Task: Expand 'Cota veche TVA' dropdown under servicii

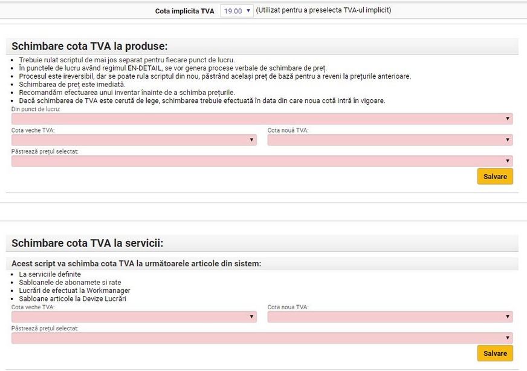Action: point(134,317)
